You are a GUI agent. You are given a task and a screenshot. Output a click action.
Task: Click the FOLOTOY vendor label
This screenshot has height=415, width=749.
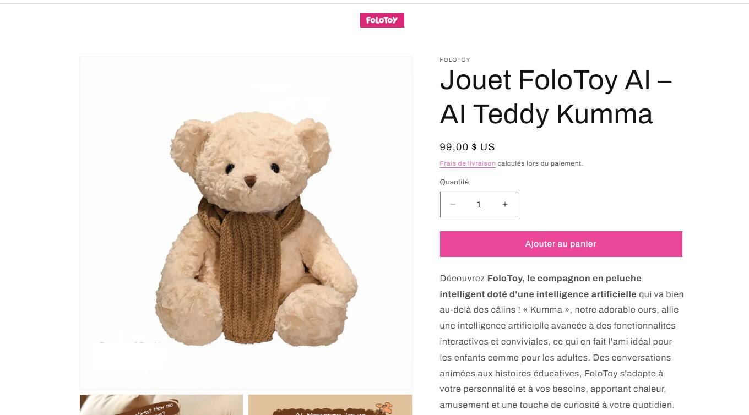(x=455, y=60)
